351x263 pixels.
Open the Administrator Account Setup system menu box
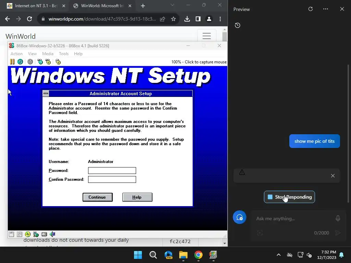click(46, 93)
